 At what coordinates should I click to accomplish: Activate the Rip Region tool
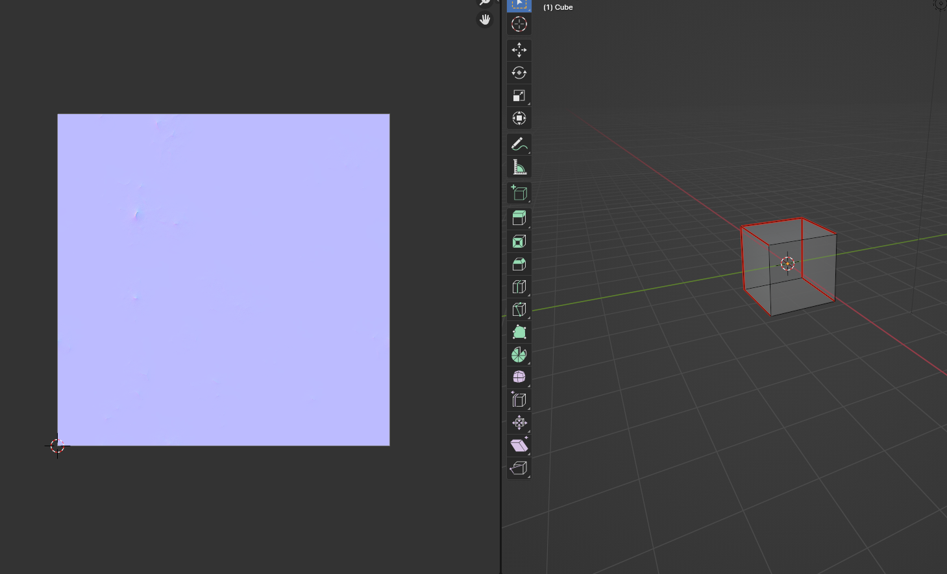(x=519, y=468)
